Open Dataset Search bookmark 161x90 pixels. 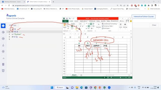click(87, 9)
